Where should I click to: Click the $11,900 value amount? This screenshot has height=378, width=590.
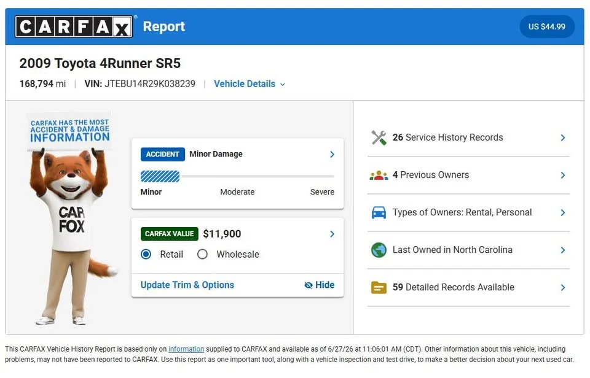tap(222, 234)
